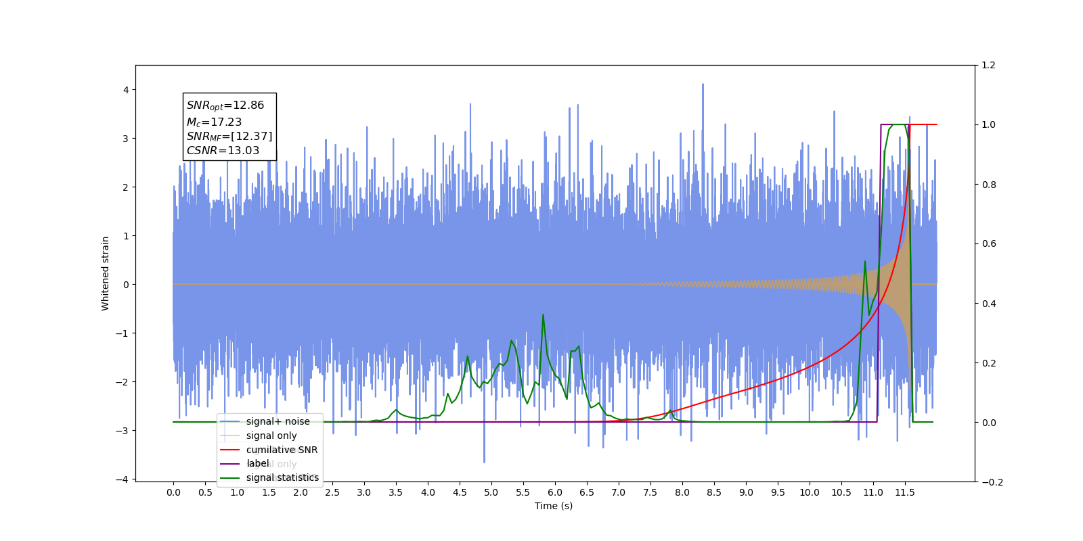Click the 'signal statistics' legend label

(282, 477)
